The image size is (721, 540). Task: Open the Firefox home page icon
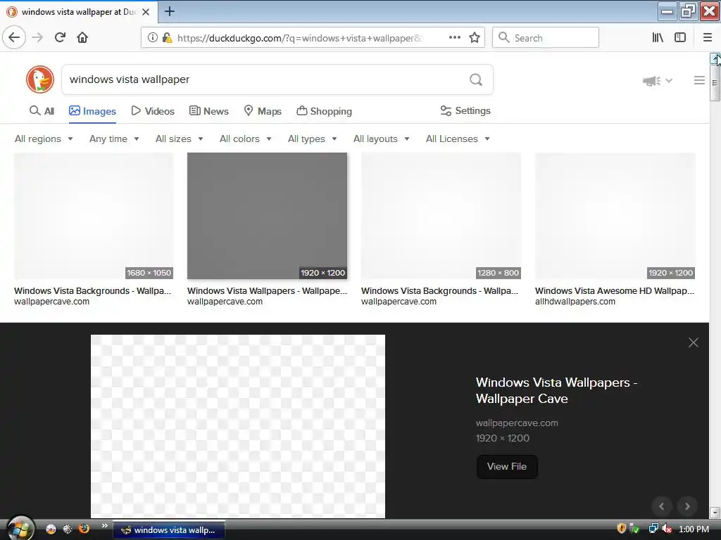[x=82, y=38]
